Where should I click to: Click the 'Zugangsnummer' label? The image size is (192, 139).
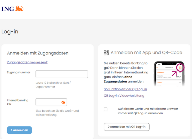click(19, 72)
